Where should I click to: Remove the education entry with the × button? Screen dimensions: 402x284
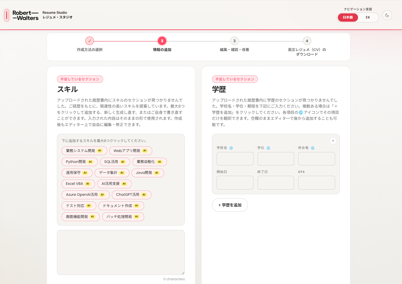click(x=333, y=141)
